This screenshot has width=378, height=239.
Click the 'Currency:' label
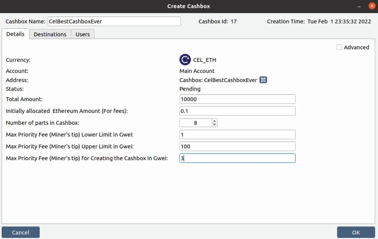[x=18, y=60]
